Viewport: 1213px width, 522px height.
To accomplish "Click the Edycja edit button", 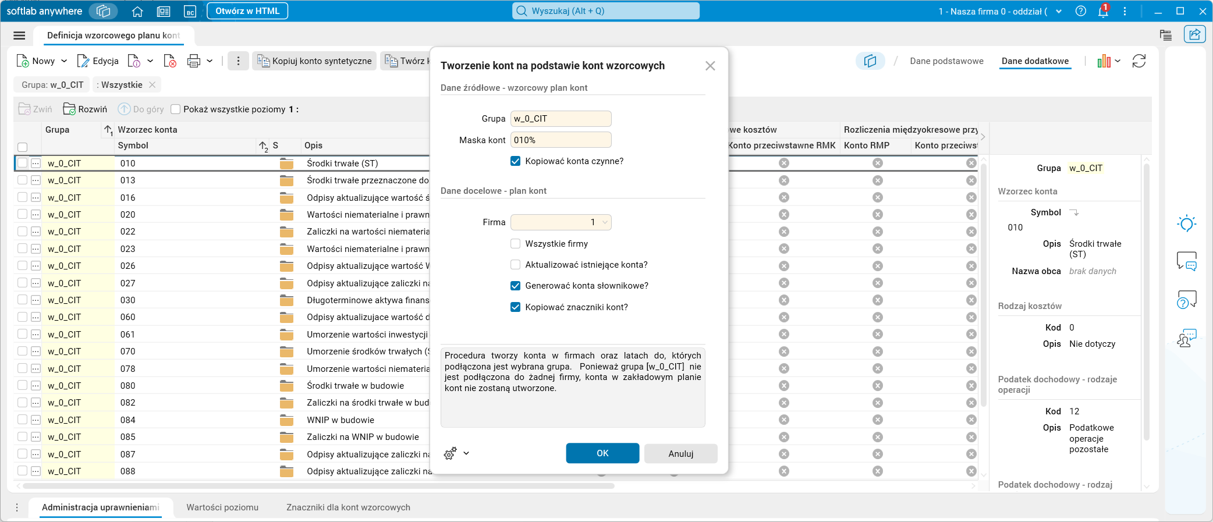I will [x=98, y=61].
